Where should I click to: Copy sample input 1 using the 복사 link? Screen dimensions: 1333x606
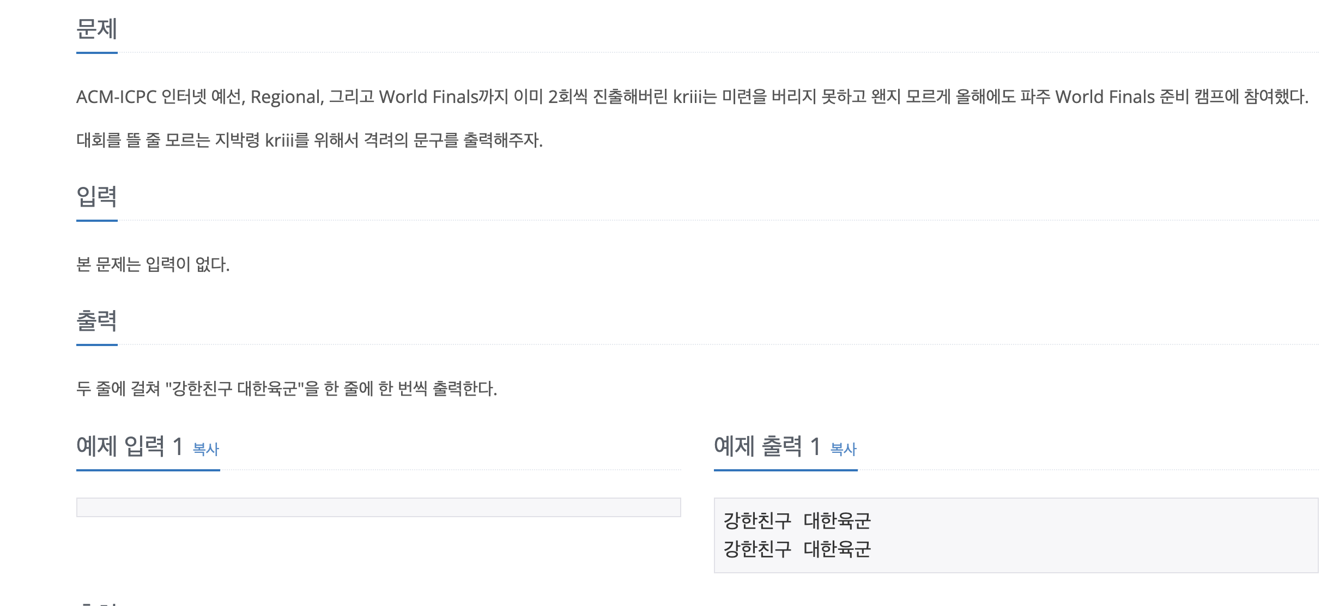(x=206, y=449)
